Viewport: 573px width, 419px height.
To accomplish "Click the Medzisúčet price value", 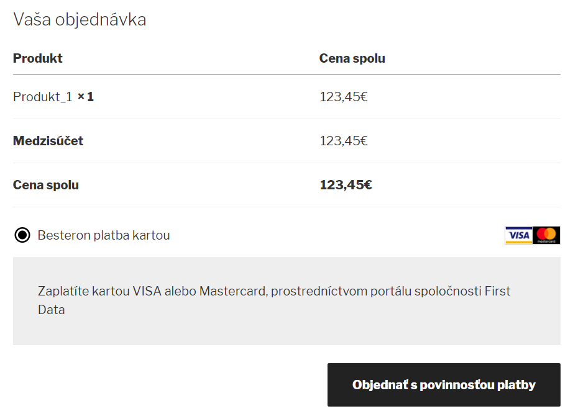I will pos(343,141).
